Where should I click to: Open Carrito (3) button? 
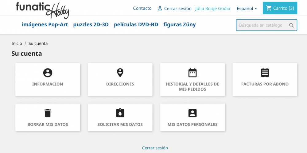click(280, 8)
